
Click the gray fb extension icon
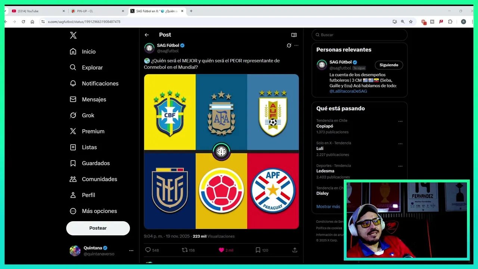[x=432, y=22]
